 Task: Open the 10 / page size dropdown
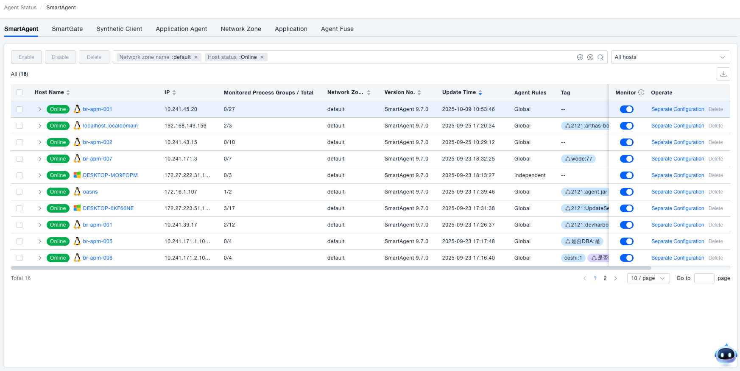648,278
